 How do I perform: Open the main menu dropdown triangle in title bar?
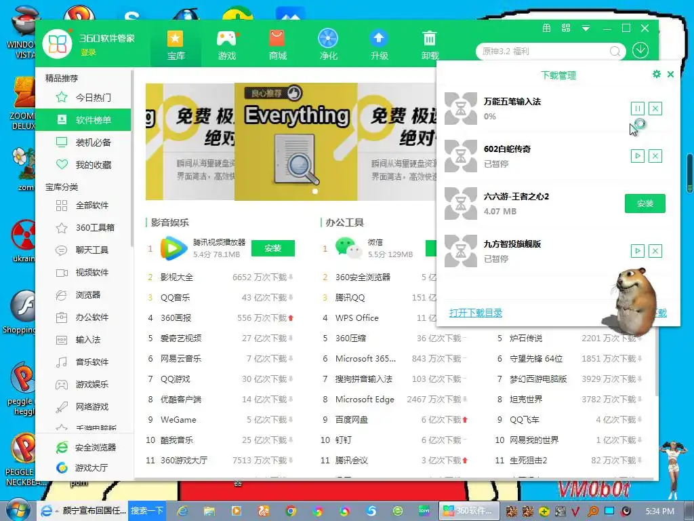pos(586,28)
